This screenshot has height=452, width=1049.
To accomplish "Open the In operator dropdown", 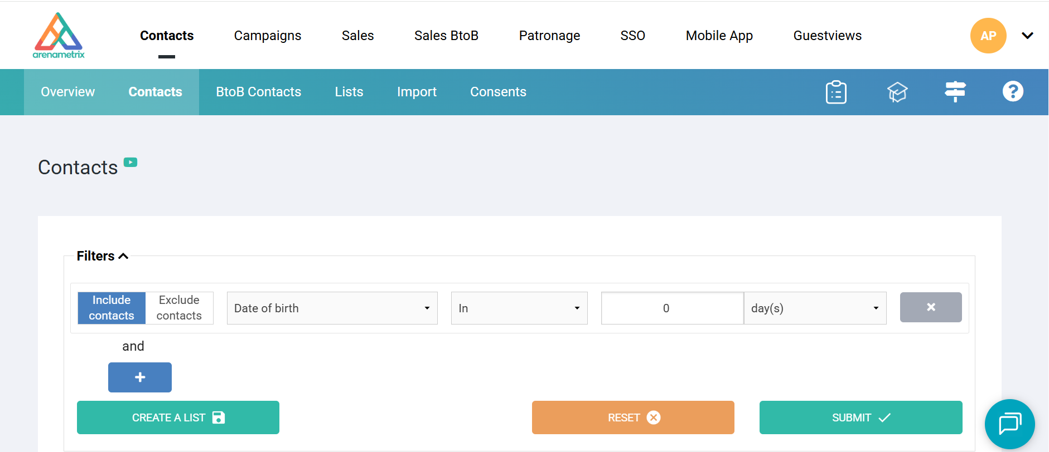I will (x=519, y=308).
